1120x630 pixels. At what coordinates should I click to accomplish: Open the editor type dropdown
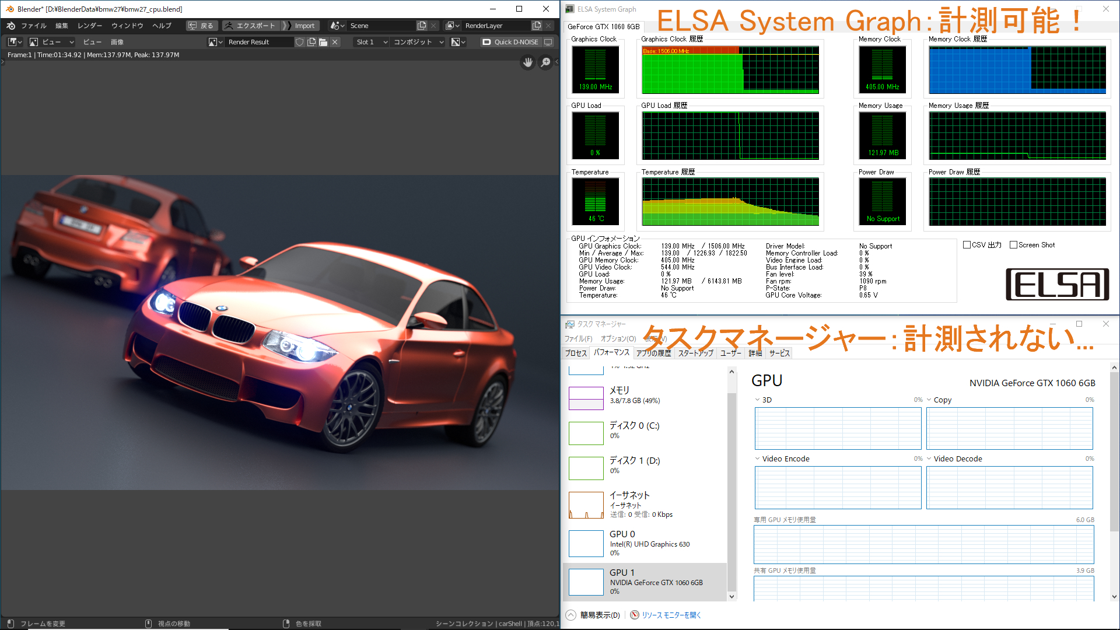point(15,42)
